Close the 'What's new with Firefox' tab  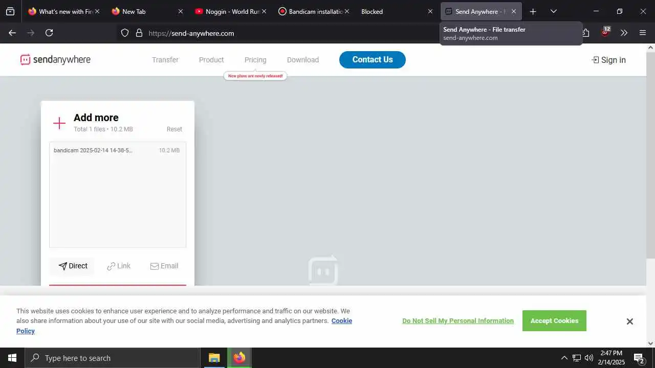[97, 11]
